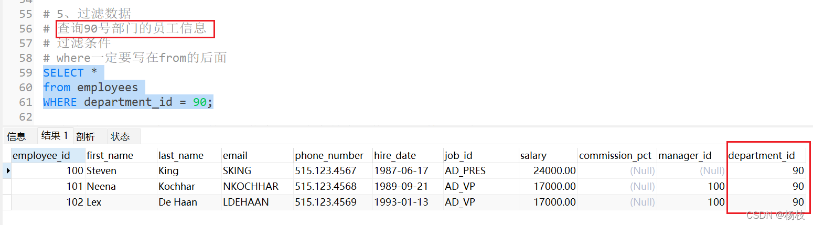Click the first_name column header

[110, 156]
